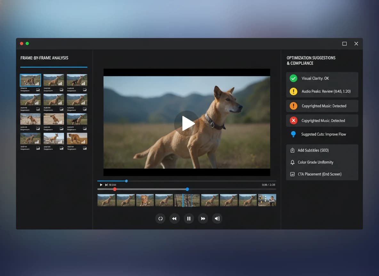This screenshot has width=379, height=276.
Task: Click the rewind icon in playback controls
Action: click(x=174, y=218)
